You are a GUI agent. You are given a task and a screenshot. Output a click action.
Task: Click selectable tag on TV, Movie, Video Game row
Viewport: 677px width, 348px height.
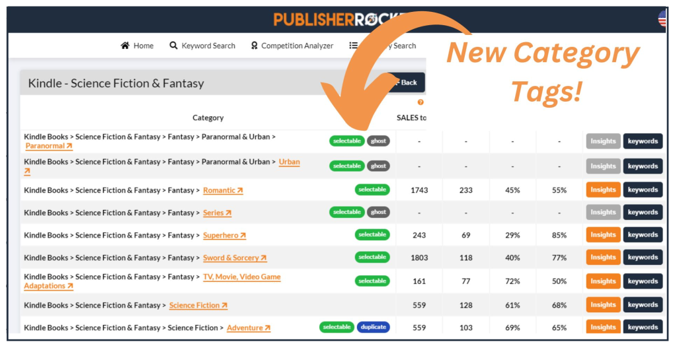(372, 281)
